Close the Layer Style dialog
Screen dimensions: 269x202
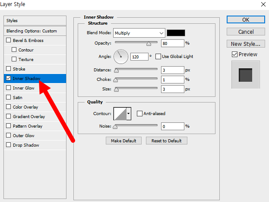tap(263, 4)
